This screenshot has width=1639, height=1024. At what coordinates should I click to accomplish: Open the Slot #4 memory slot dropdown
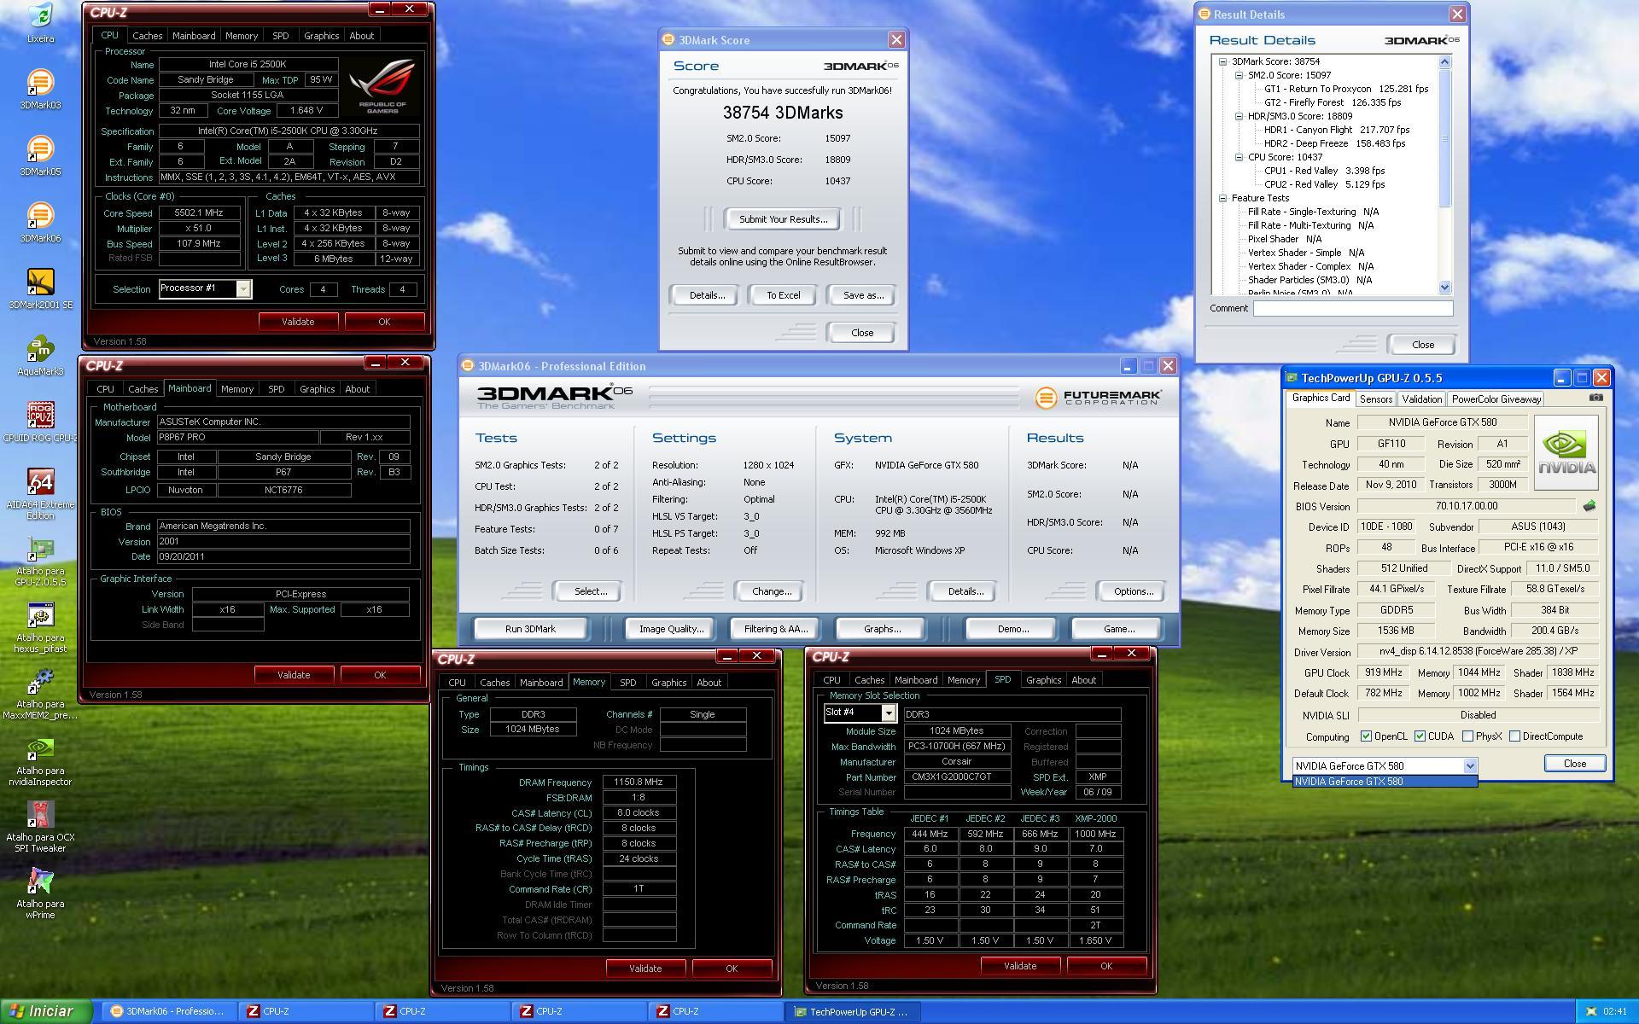[x=888, y=713]
